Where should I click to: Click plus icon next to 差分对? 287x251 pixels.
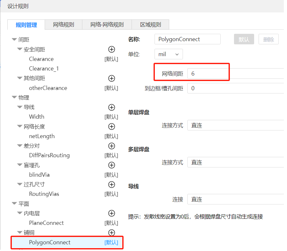[111, 146]
